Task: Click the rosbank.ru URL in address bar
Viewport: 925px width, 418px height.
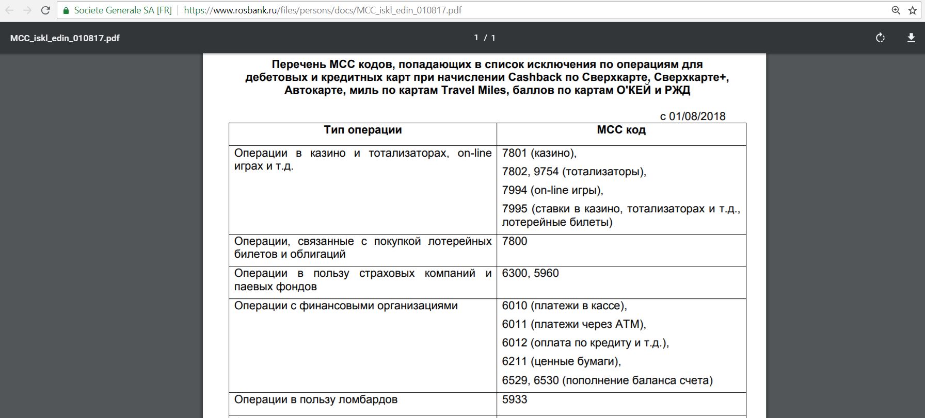Action: click(x=323, y=10)
